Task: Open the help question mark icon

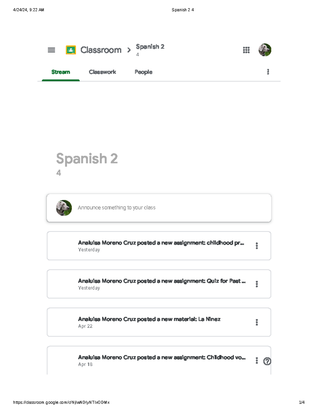Action: pos(267,361)
